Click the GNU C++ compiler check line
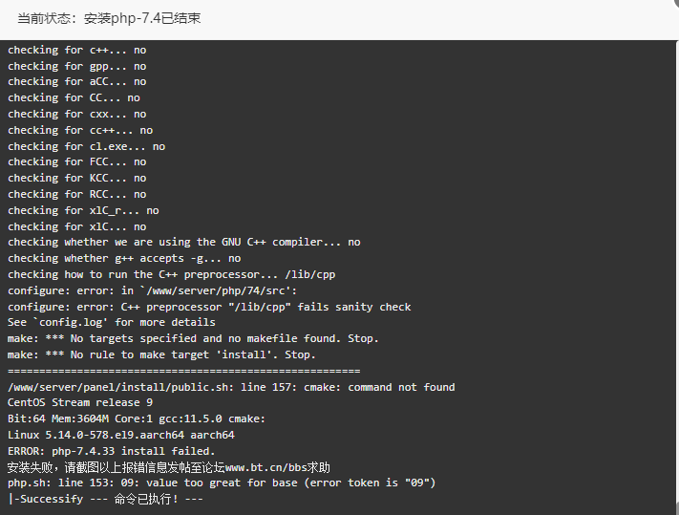 184,242
